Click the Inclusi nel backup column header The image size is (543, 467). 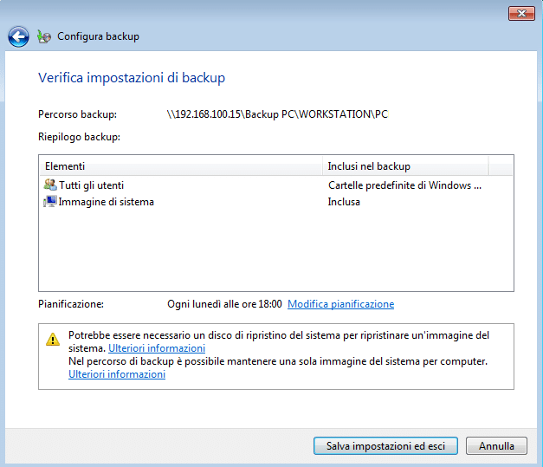405,166
